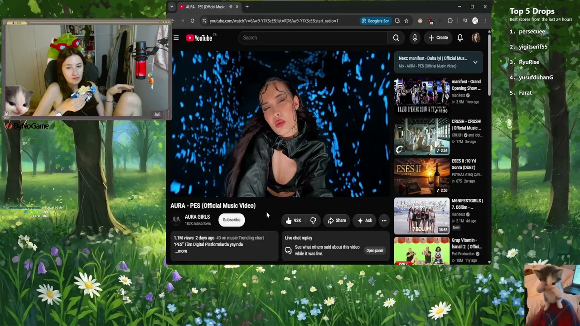Open the ESES II duet thumbnail

point(421,176)
